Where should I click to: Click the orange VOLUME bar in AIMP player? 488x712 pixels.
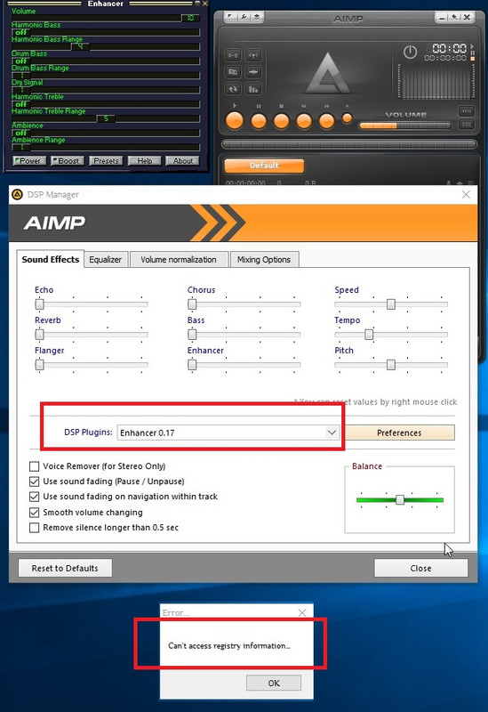click(x=405, y=125)
